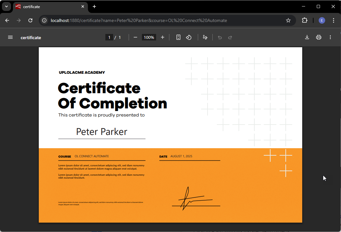Bookmark this page with the star

pos(288,20)
